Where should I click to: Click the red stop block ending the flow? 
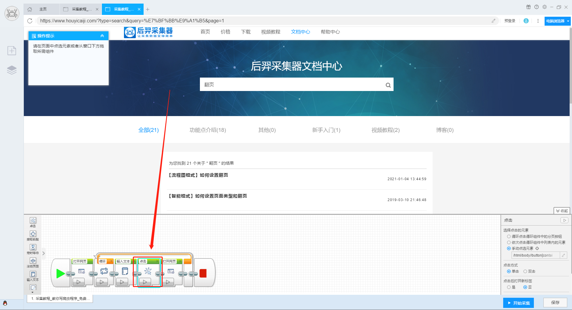203,273
